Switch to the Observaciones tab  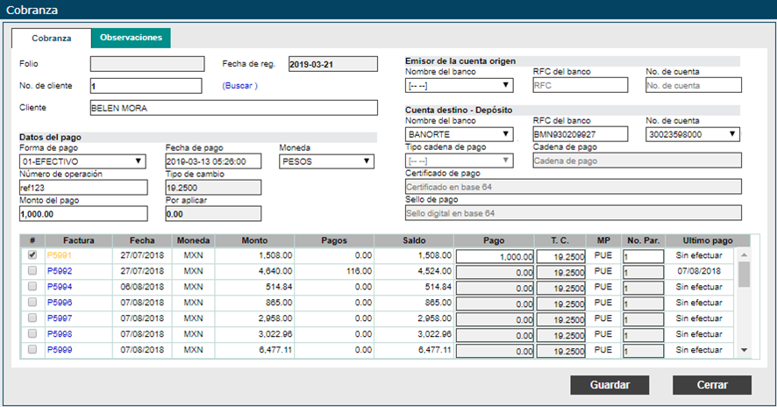131,39
